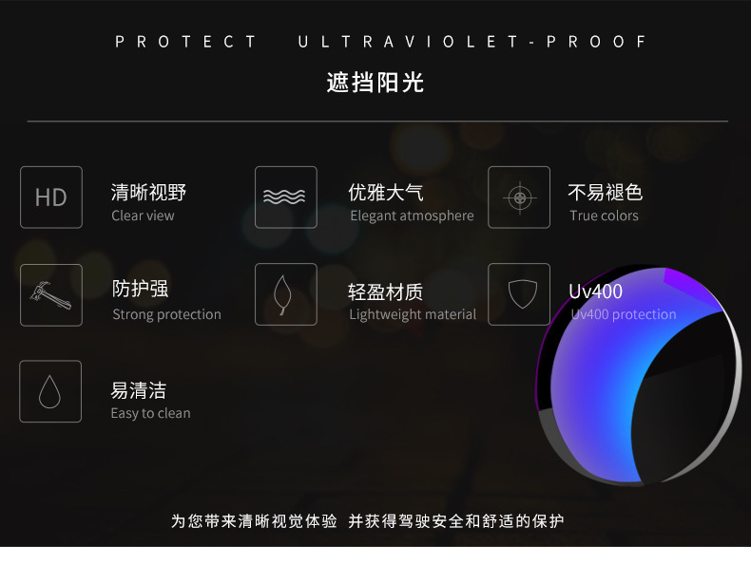Image resolution: width=751 pixels, height=564 pixels.
Task: Select the hammer strong protection icon
Action: tap(51, 294)
